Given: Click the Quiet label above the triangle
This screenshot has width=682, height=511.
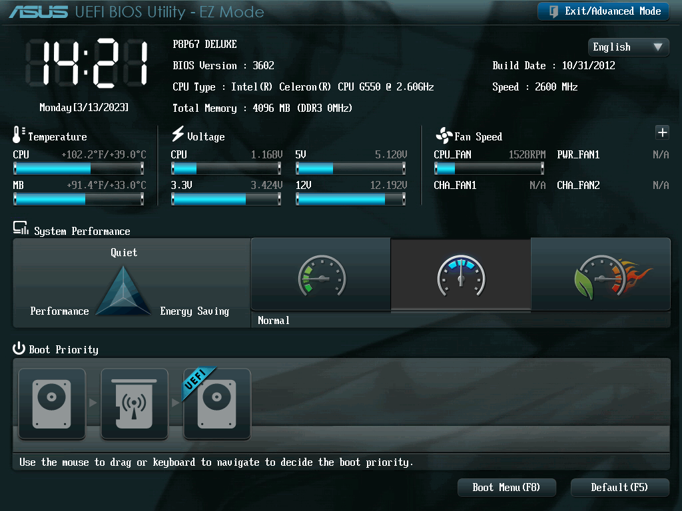Looking at the screenshot, I should (x=124, y=253).
